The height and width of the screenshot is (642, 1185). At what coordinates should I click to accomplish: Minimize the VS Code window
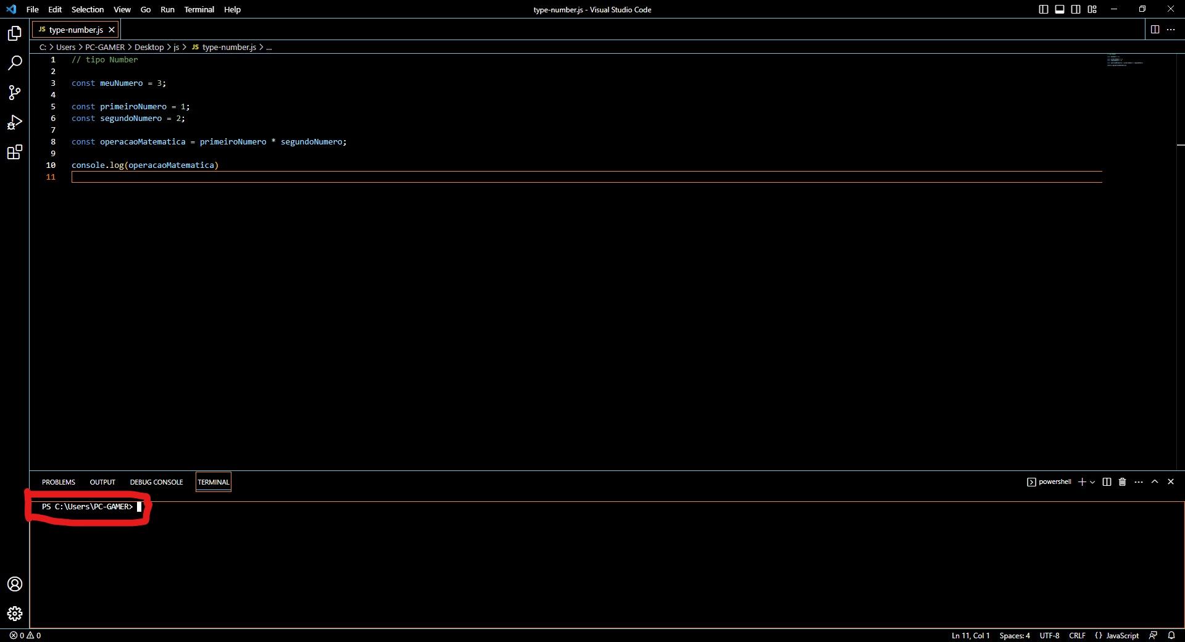coord(1114,9)
